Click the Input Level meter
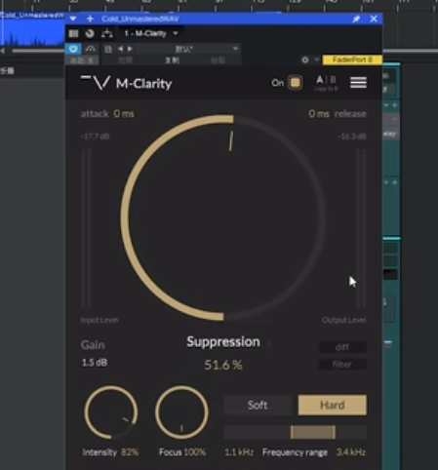This screenshot has width=438, height=470. (x=86, y=228)
